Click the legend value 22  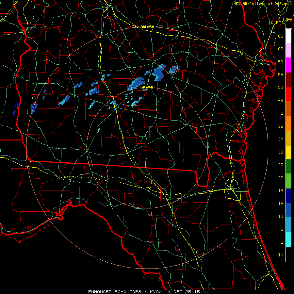click(281, 178)
